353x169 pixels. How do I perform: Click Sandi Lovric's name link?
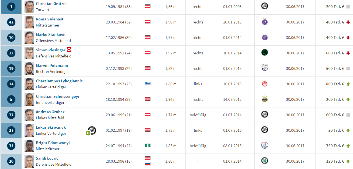click(x=47, y=158)
